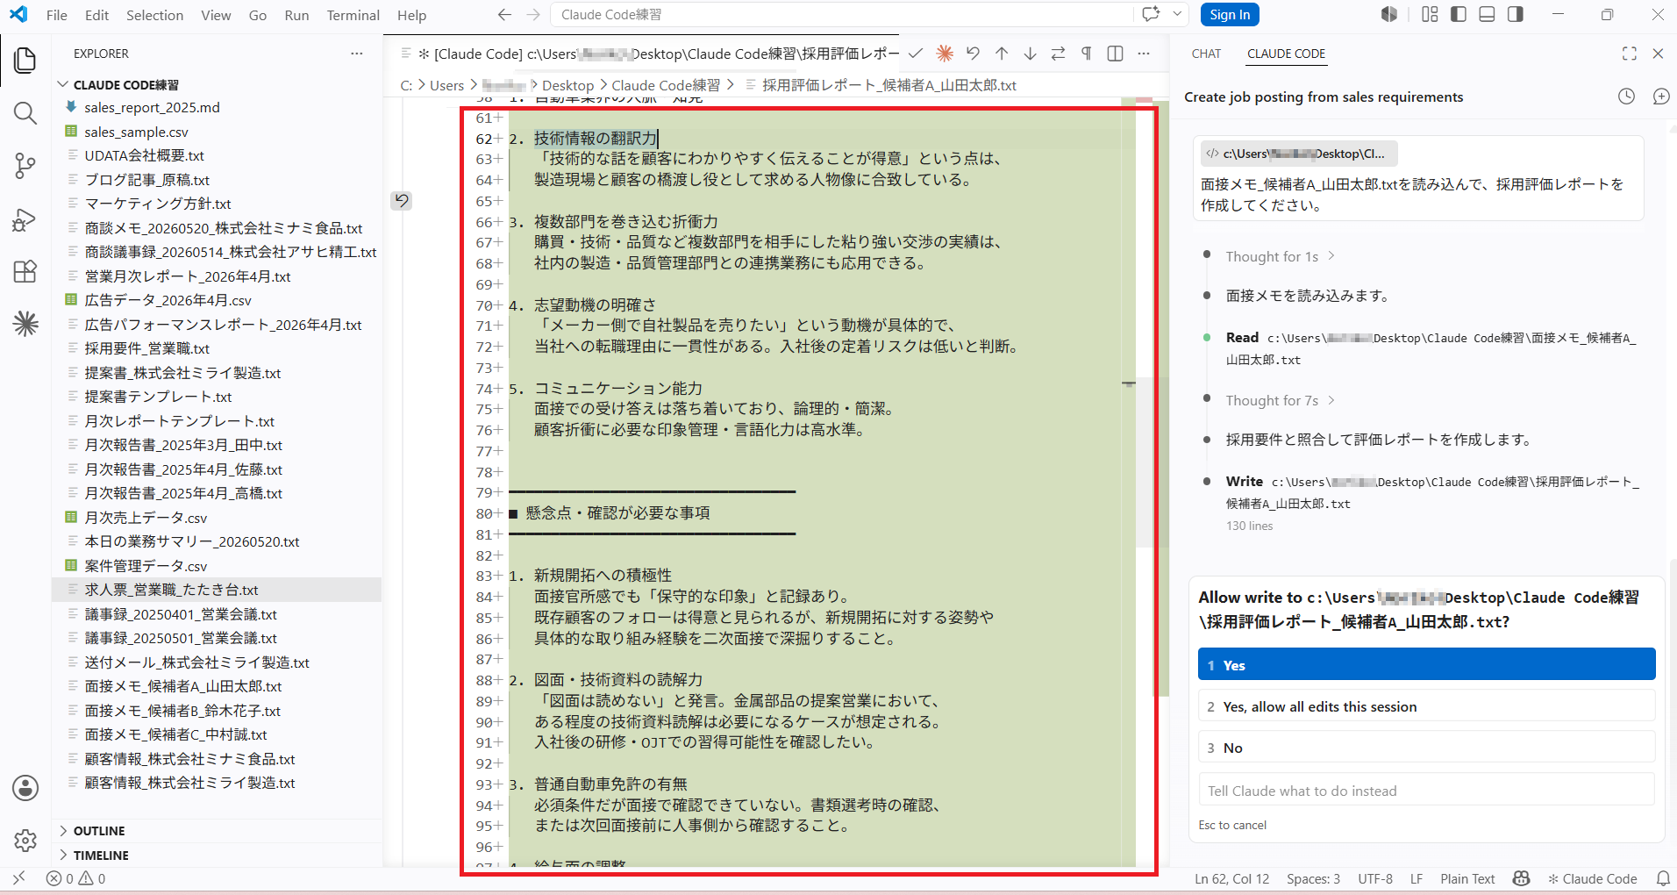This screenshot has width=1677, height=895.
Task: Choose 'Yes, allow all edits this session'
Action: 1426,706
